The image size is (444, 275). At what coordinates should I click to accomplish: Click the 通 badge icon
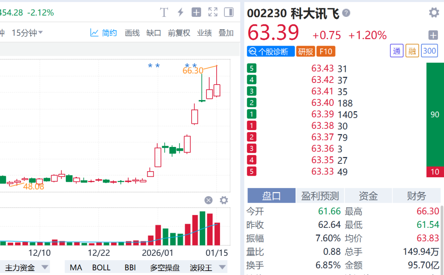pos(397,51)
